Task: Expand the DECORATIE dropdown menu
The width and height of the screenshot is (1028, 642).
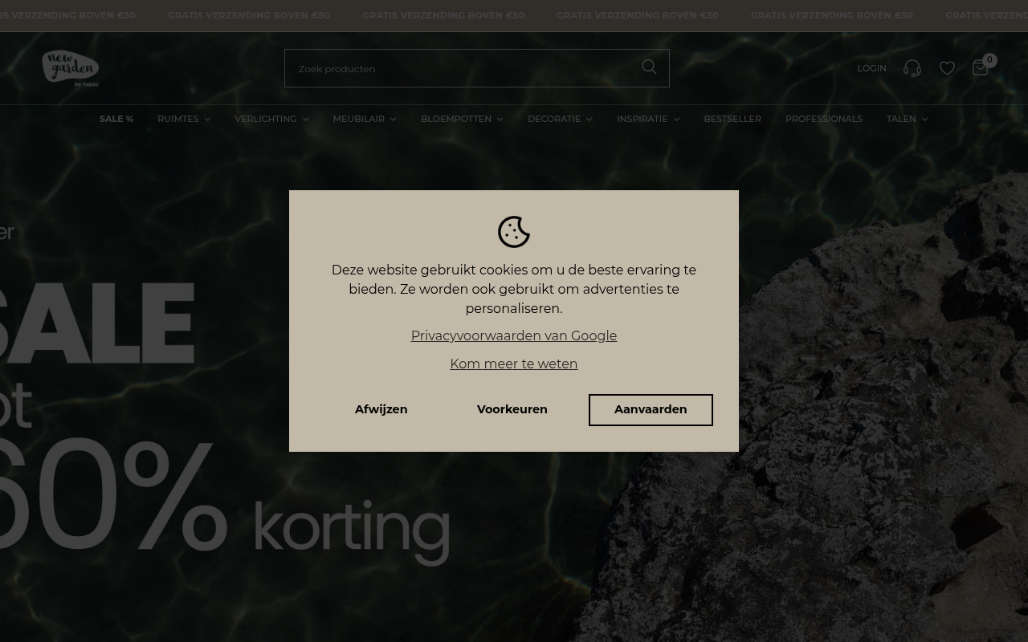Action: (560, 119)
